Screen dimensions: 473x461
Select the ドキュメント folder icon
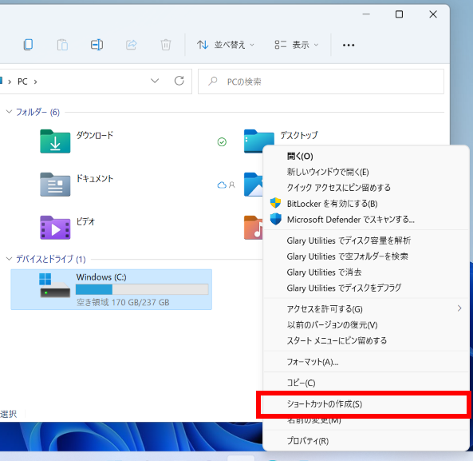click(x=55, y=185)
